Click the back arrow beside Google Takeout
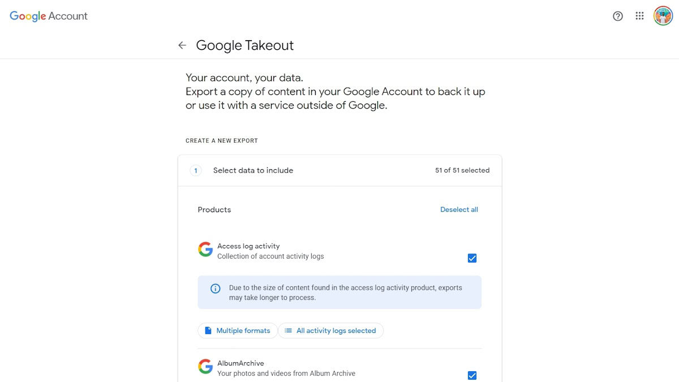This screenshot has width=679, height=382. (182, 45)
